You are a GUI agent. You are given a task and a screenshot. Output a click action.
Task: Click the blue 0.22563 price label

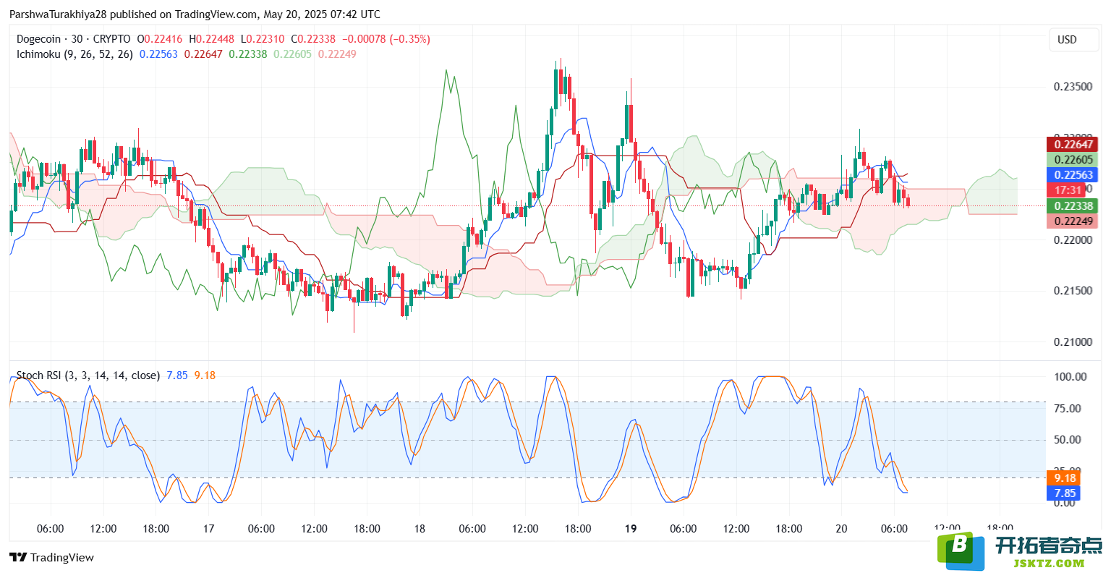[x=1073, y=175]
